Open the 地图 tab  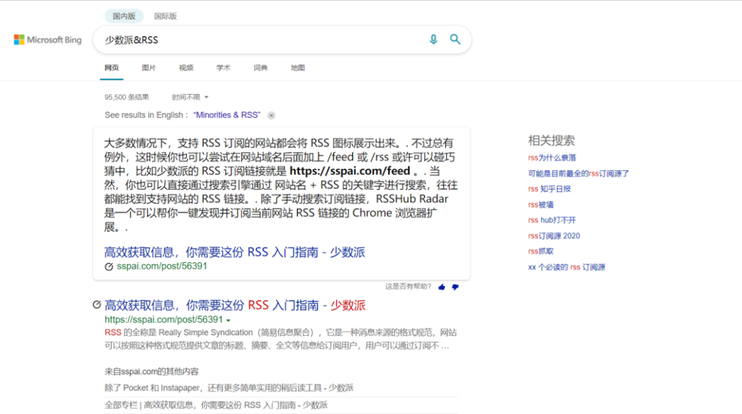297,68
